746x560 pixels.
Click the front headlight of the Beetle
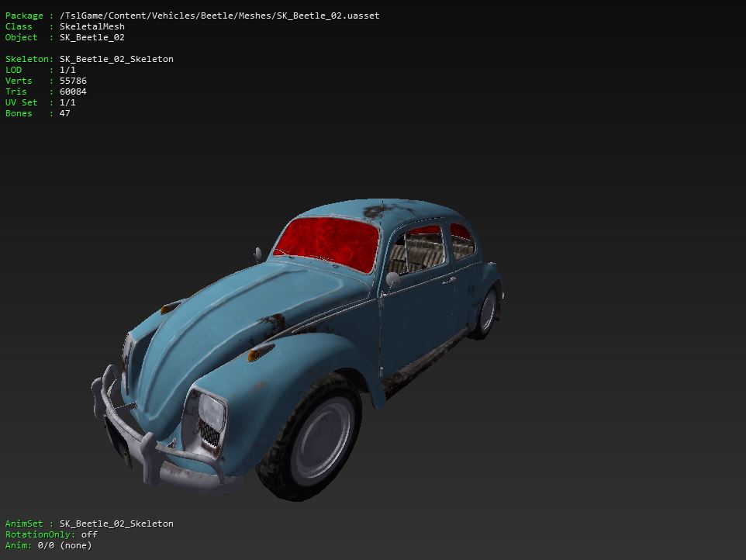(x=211, y=413)
